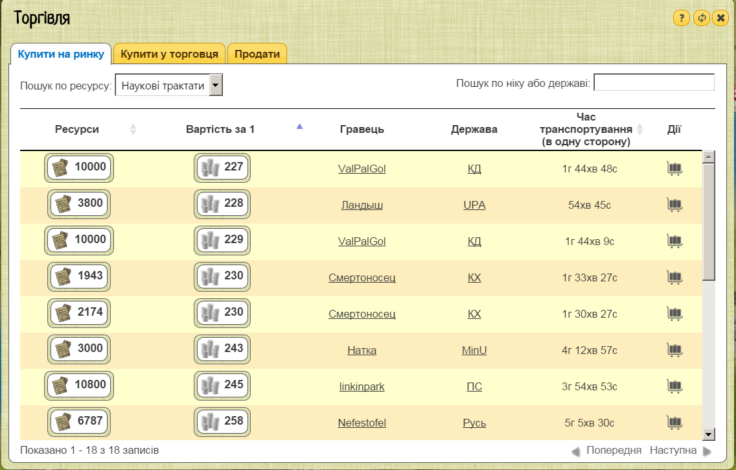Switch to Купити у торговця tab

[x=170, y=54]
